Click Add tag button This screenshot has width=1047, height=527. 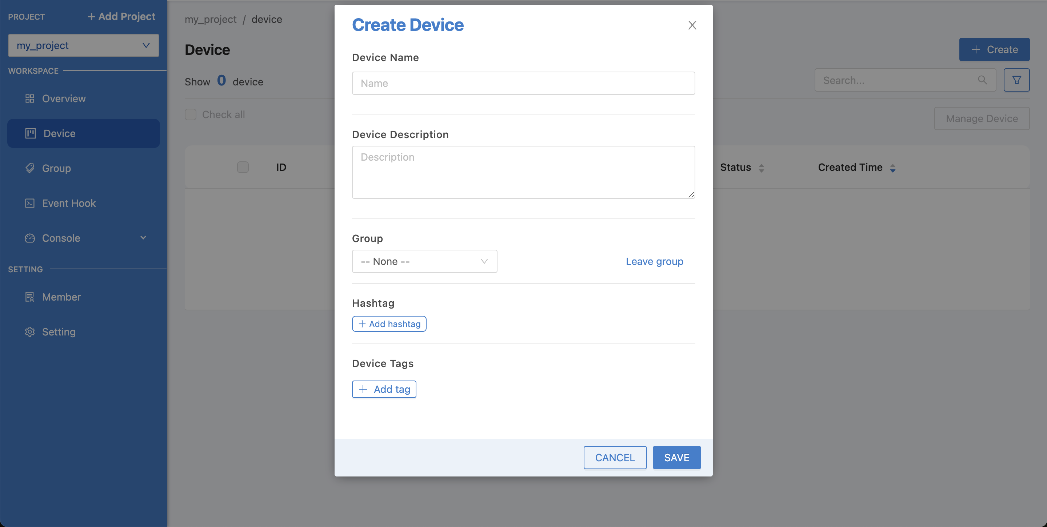click(x=384, y=389)
